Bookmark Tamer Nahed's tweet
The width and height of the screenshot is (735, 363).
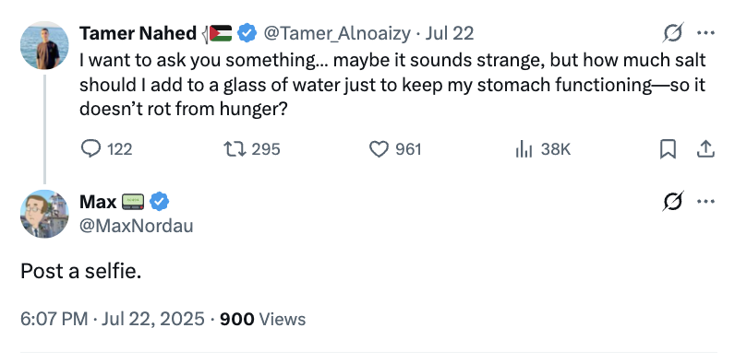[668, 149]
